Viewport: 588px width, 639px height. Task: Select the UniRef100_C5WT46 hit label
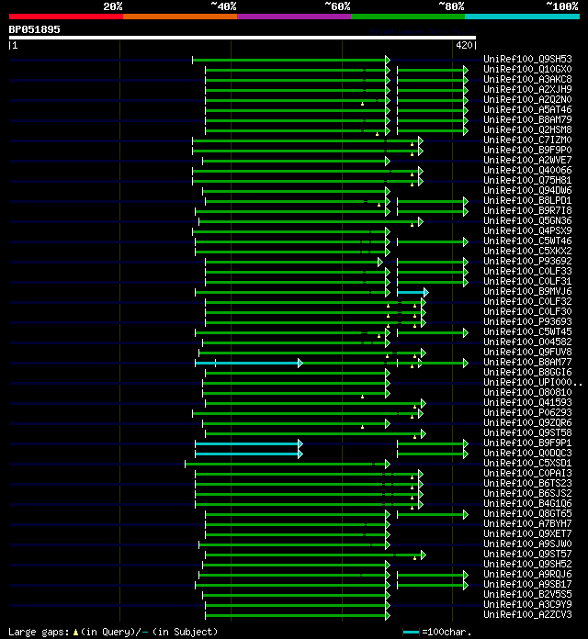pos(527,241)
